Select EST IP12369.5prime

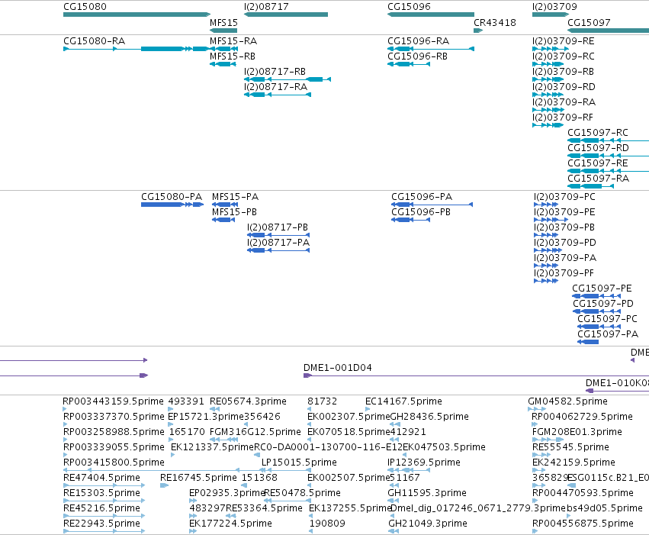(424, 462)
